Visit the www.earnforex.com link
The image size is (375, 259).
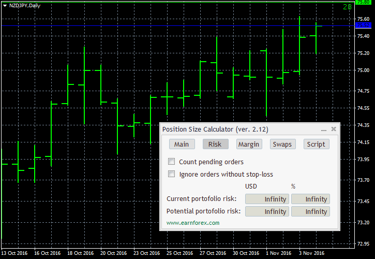click(193, 223)
